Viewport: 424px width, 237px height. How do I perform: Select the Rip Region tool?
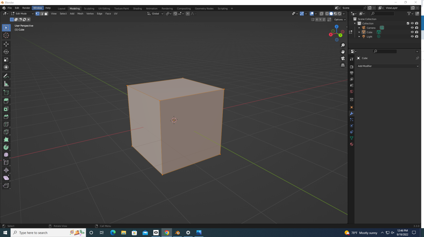pyautogui.click(x=6, y=186)
